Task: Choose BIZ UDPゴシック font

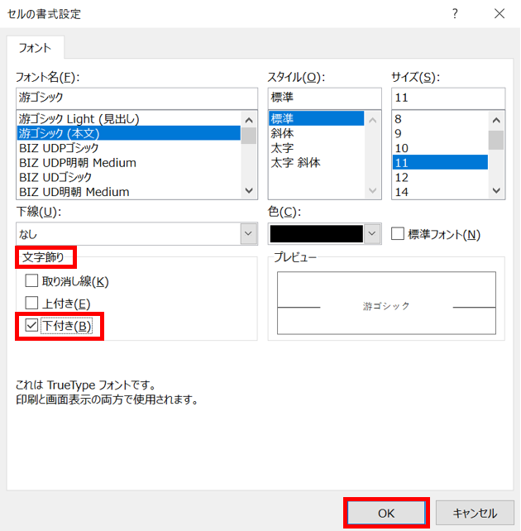Action: point(129,148)
